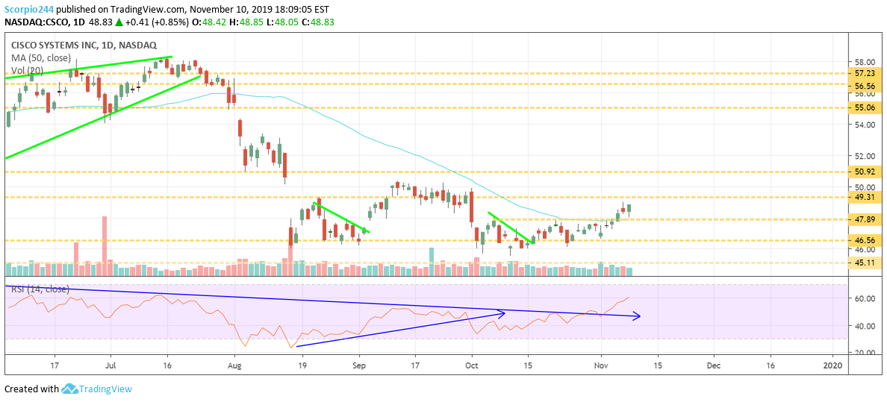Select the NASDAQ:CSCO symbol text
Viewport: 887px width, 402px height.
[x=36, y=22]
